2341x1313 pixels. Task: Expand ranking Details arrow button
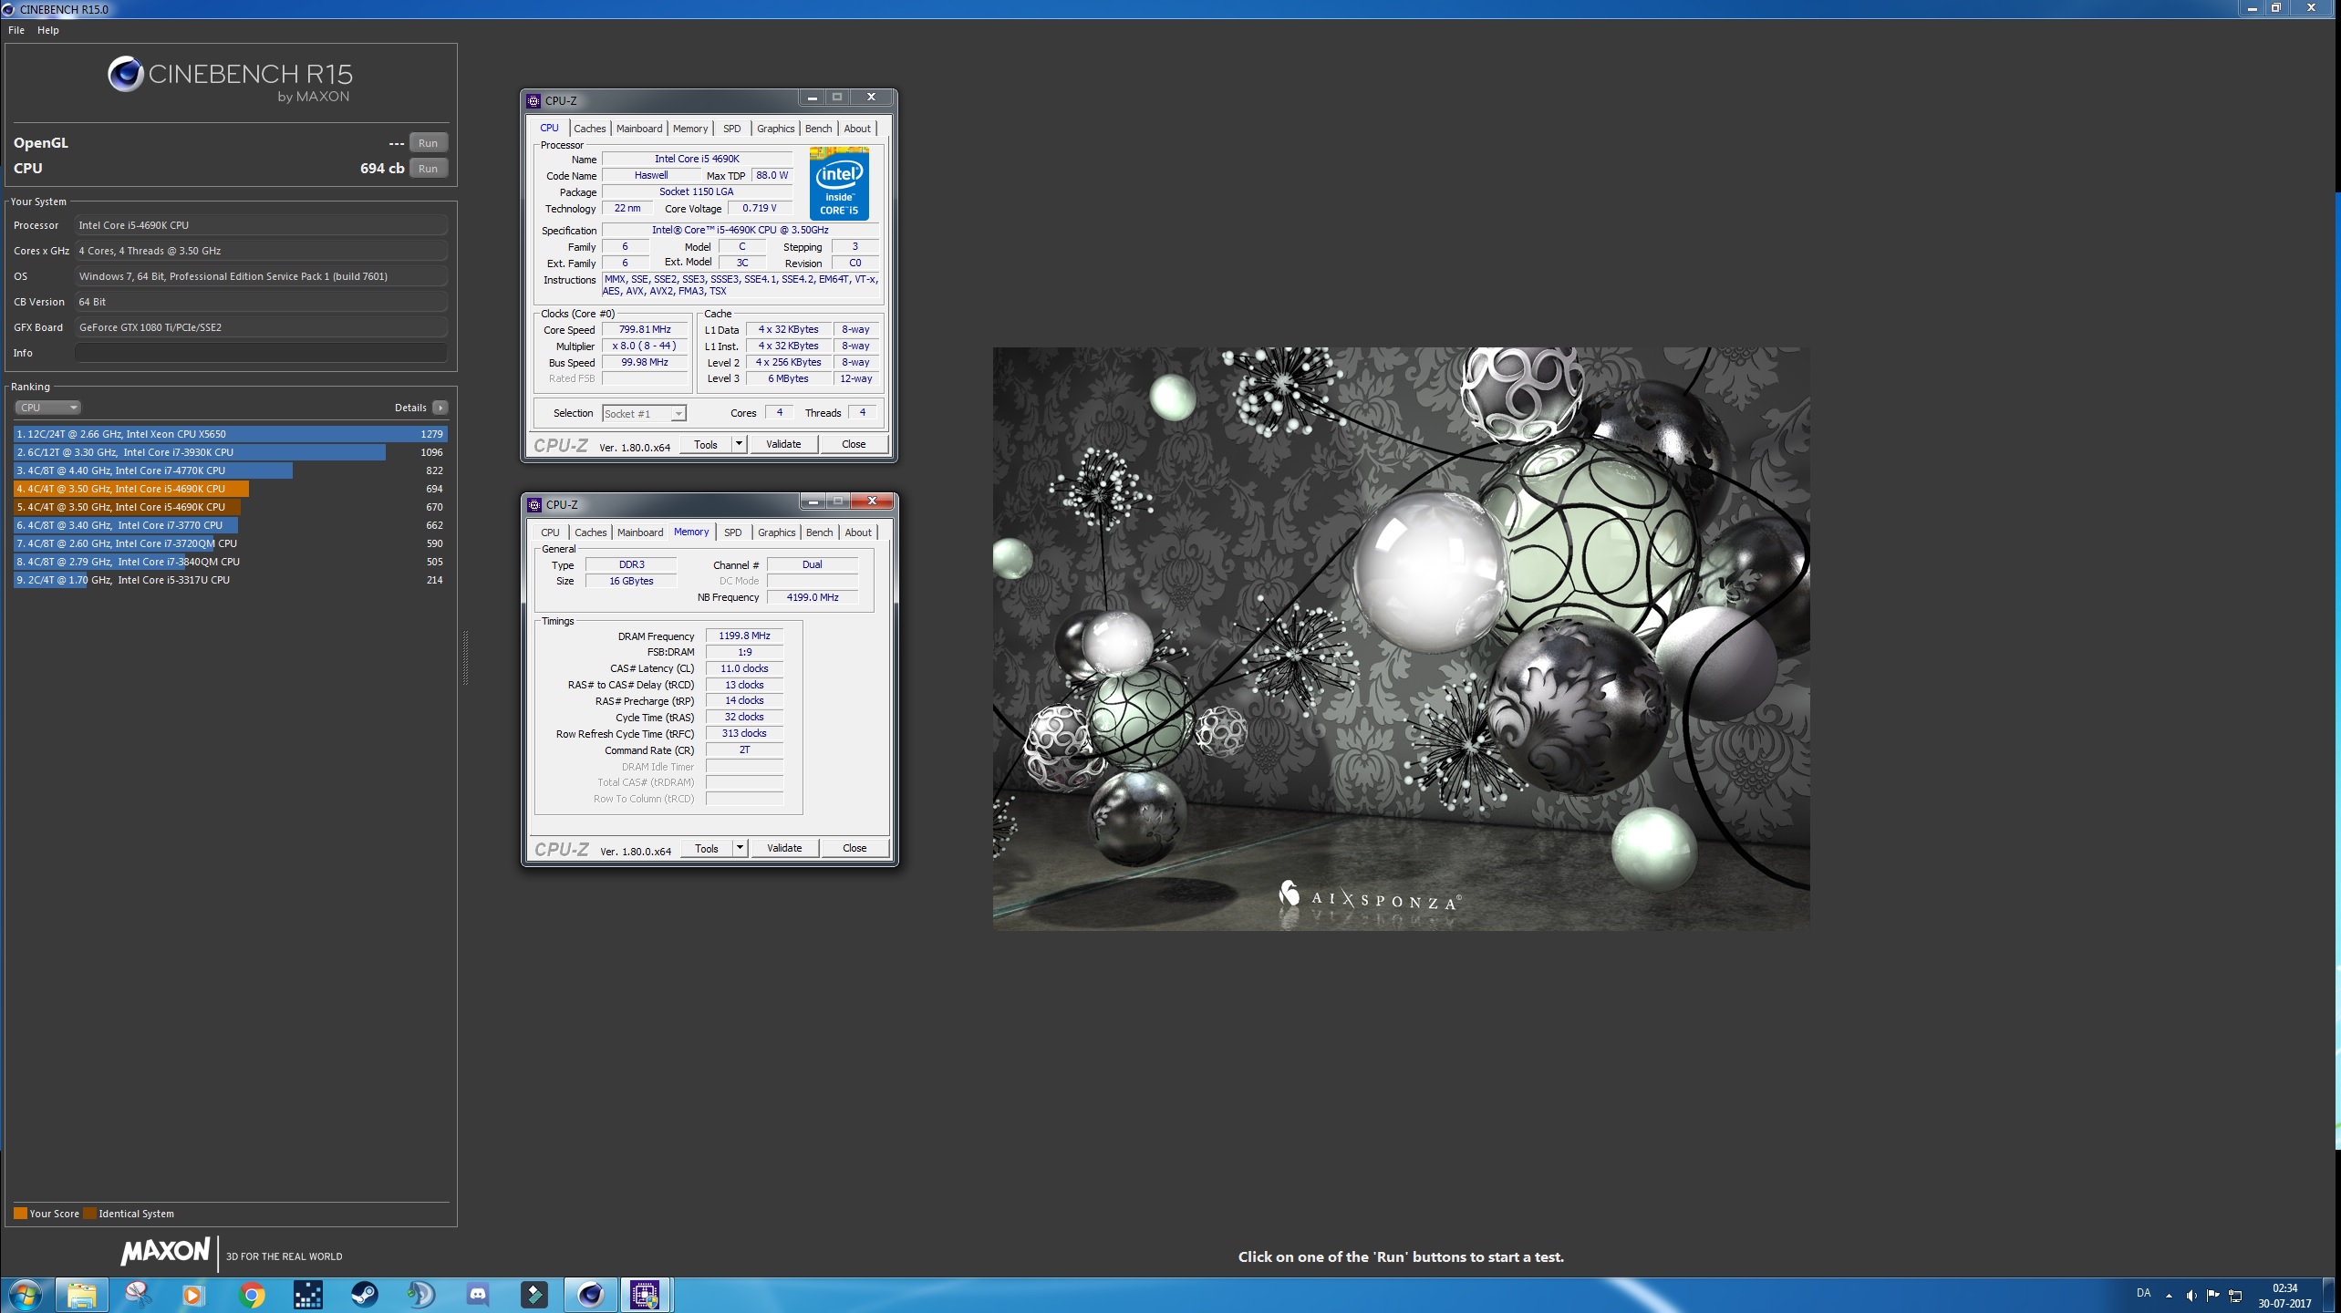(440, 408)
